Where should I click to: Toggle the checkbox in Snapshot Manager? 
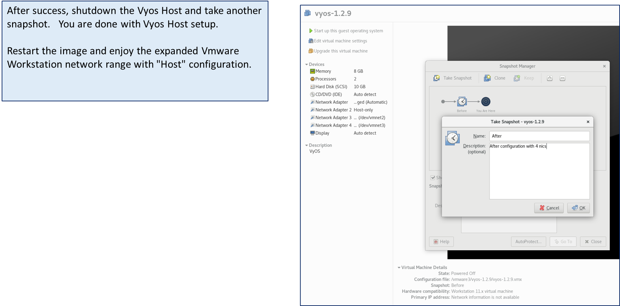[433, 177]
